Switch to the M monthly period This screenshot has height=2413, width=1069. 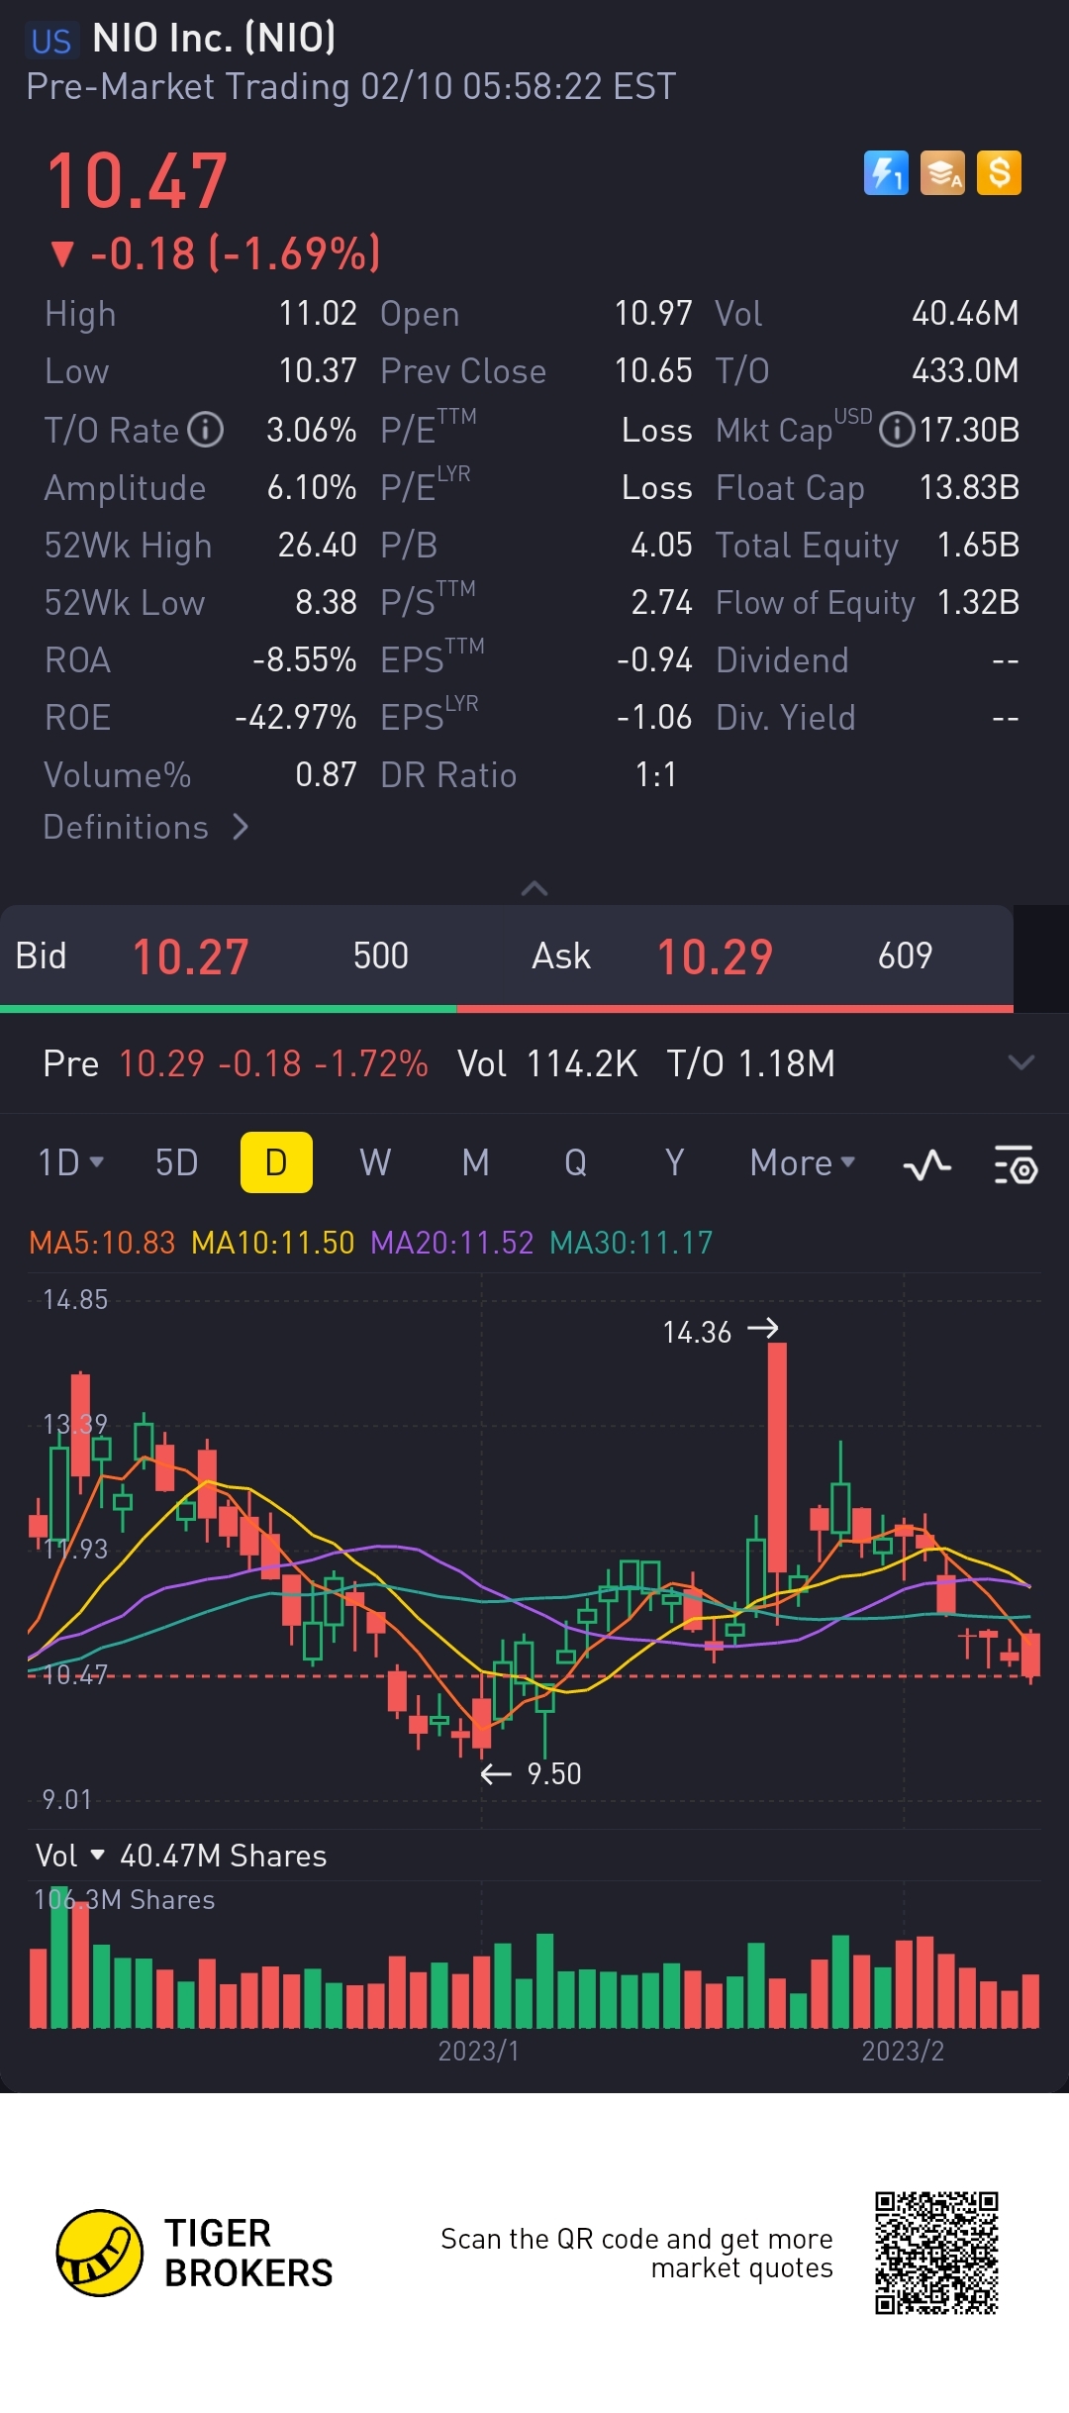476,1162
